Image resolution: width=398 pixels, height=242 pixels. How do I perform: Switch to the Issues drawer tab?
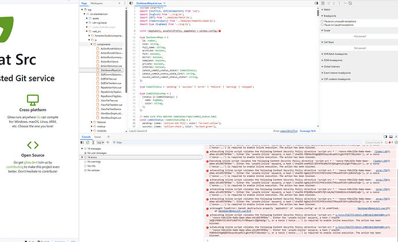pyautogui.click(x=97, y=137)
